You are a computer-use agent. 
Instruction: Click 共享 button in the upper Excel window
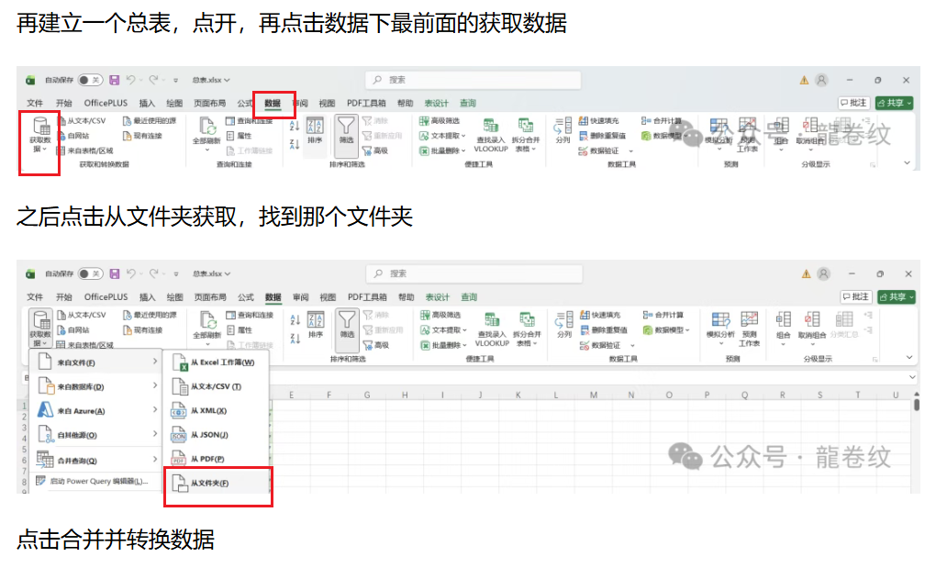(894, 104)
